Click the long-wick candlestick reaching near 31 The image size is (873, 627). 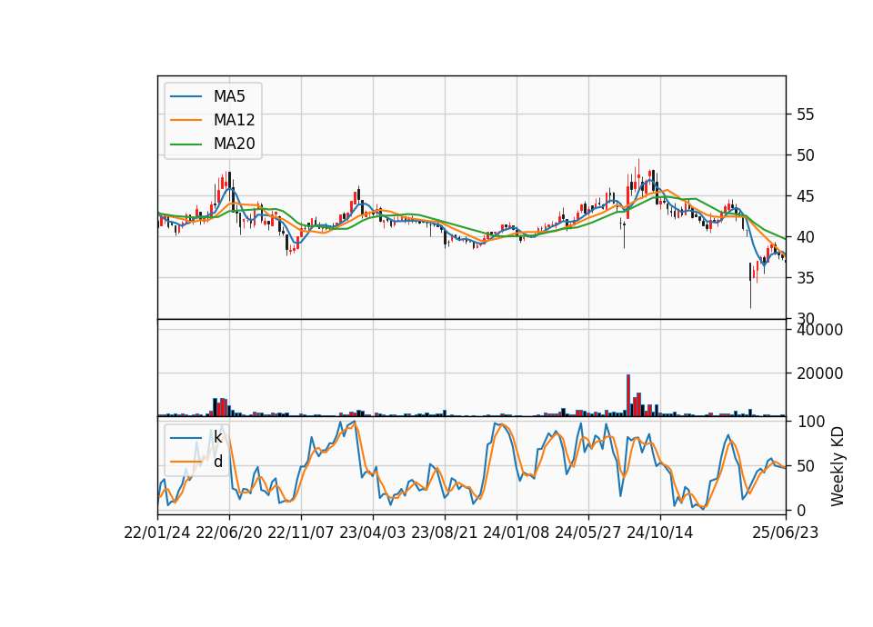click(750, 285)
